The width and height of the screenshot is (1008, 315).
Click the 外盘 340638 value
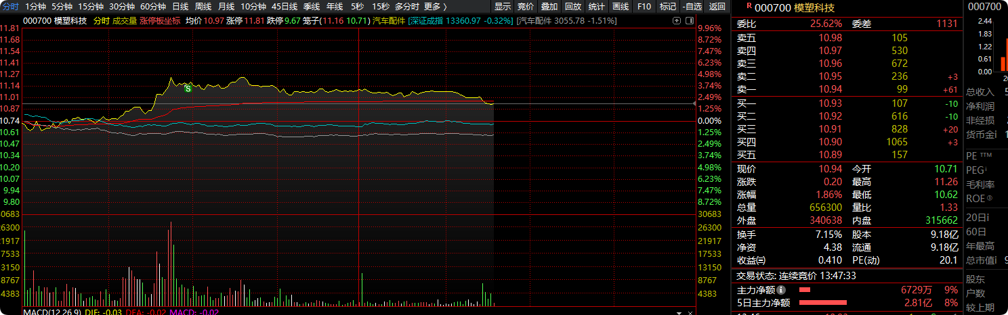[x=825, y=220]
